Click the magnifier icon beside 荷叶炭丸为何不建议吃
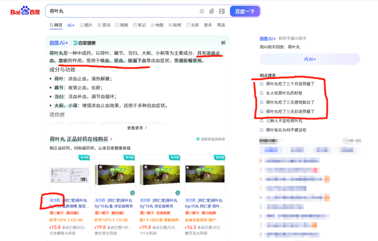The width and height of the screenshot is (378, 241). (x=261, y=130)
